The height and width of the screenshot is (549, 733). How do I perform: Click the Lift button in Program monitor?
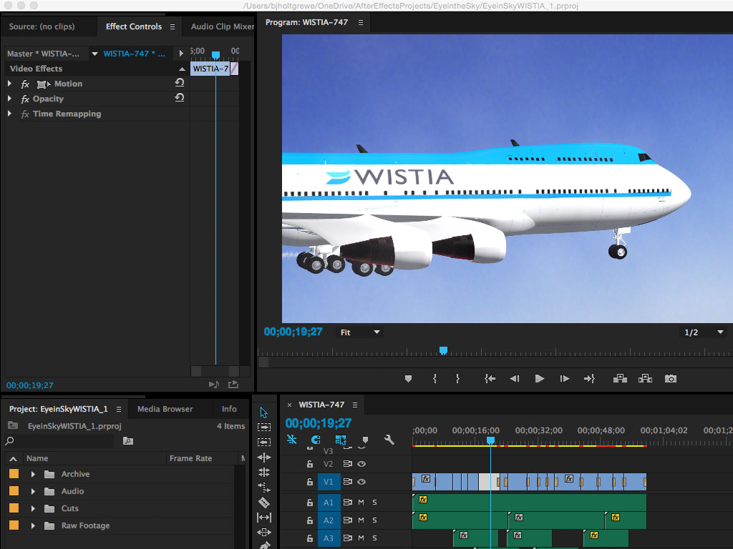tap(620, 379)
